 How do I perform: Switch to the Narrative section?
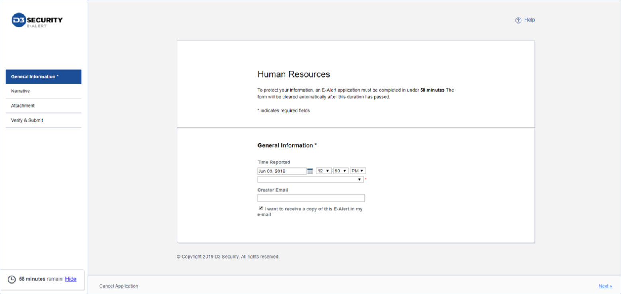coord(21,91)
